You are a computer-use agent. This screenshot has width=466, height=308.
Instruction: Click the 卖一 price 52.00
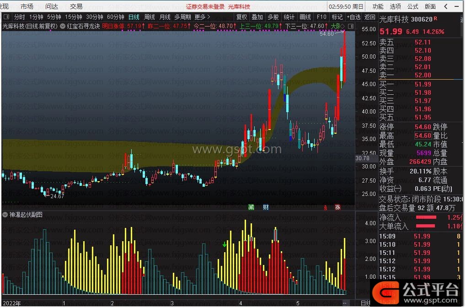click(x=423, y=75)
